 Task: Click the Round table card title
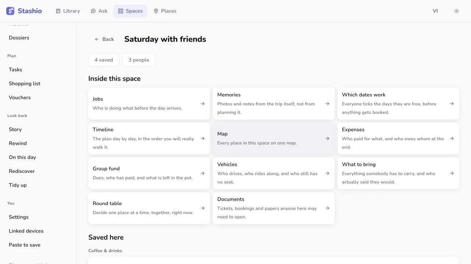pyautogui.click(x=107, y=203)
